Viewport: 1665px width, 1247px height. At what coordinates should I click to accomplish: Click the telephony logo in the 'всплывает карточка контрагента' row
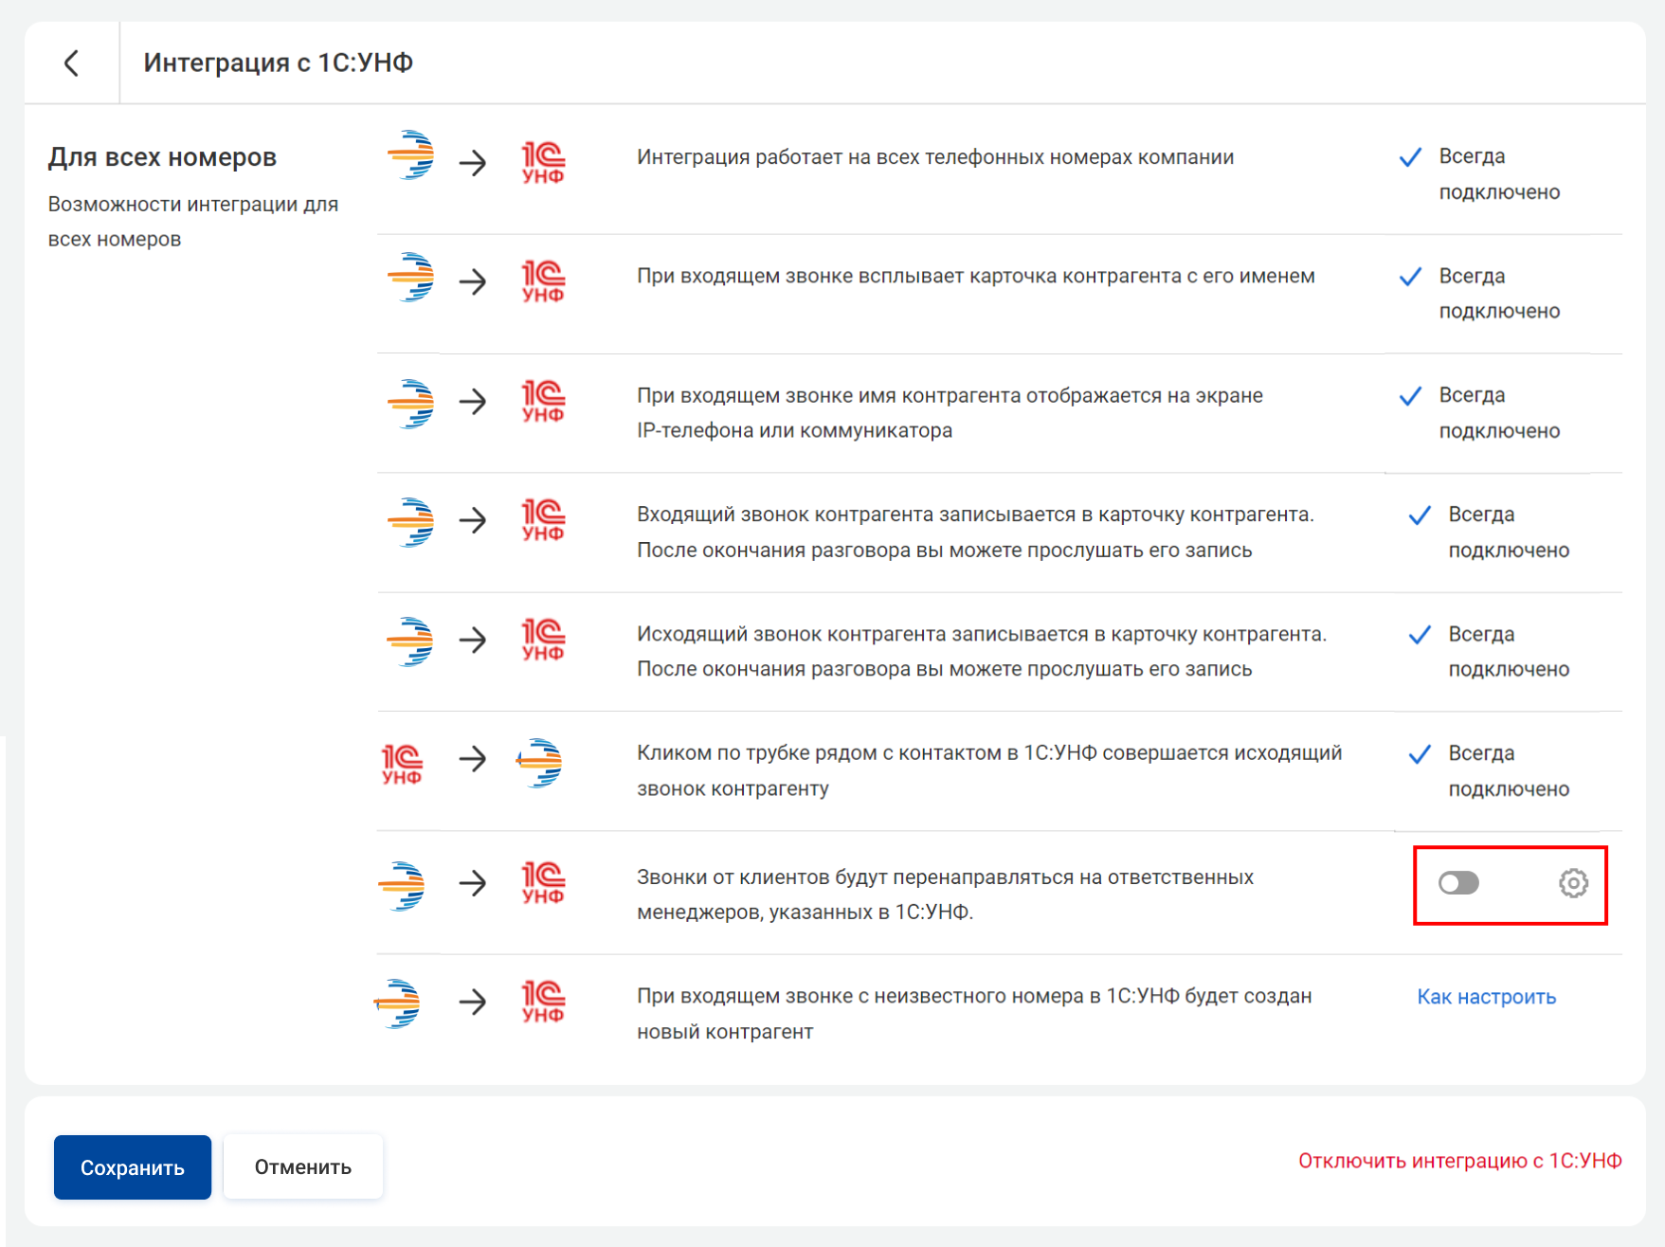click(x=411, y=277)
